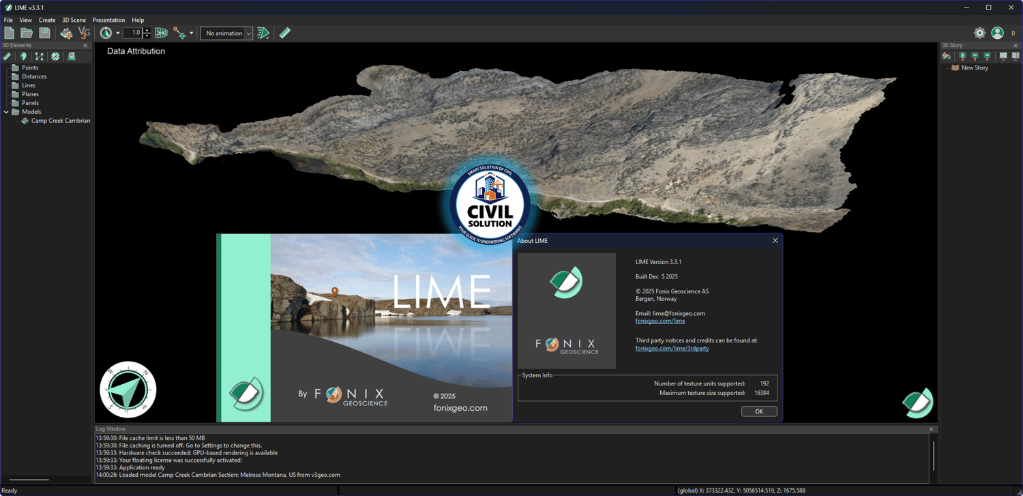Start the story presentation screen icon
This screenshot has width=1023, height=496.
(x=1003, y=56)
